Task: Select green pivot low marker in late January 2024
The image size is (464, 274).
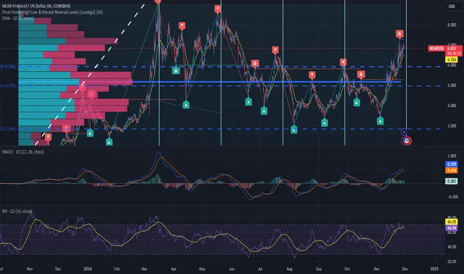Action: tap(109, 142)
